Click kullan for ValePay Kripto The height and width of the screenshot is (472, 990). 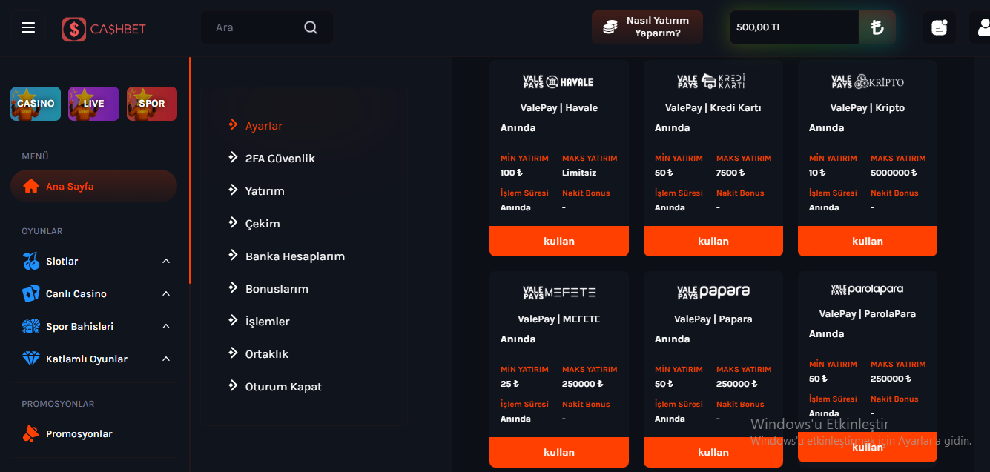pyautogui.click(x=868, y=241)
